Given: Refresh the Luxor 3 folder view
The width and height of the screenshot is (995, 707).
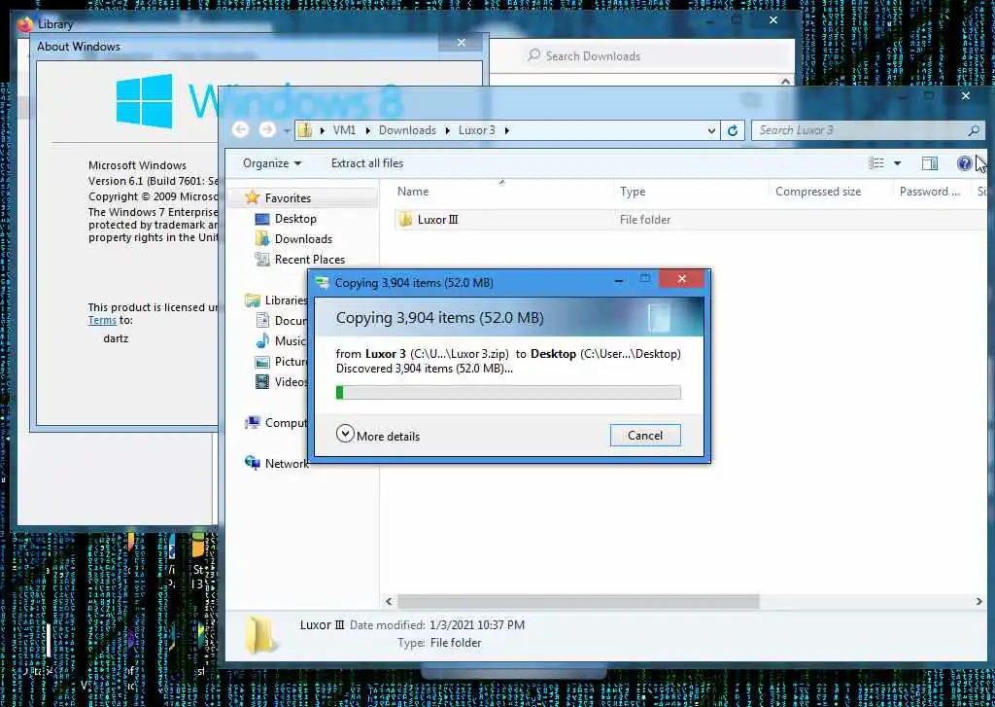Looking at the screenshot, I should pyautogui.click(x=733, y=130).
